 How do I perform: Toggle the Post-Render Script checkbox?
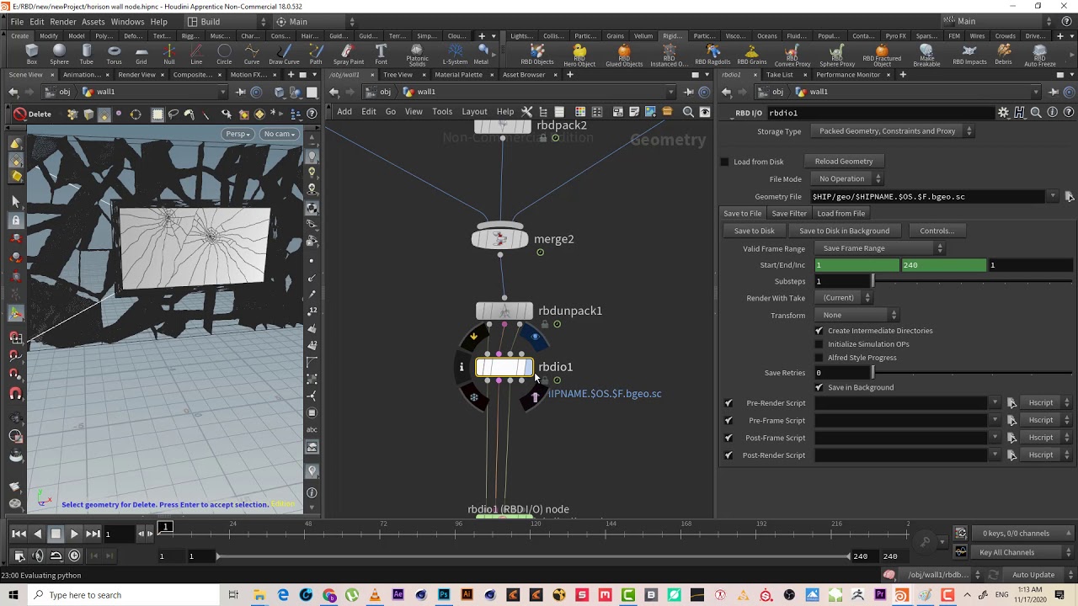click(728, 455)
